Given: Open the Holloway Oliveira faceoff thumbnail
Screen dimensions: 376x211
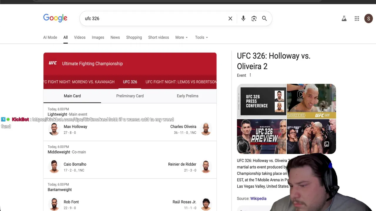Looking at the screenshot, I should (x=311, y=136).
